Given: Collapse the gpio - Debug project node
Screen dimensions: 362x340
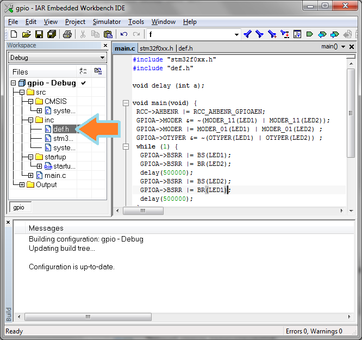Looking at the screenshot, I should coord(14,83).
